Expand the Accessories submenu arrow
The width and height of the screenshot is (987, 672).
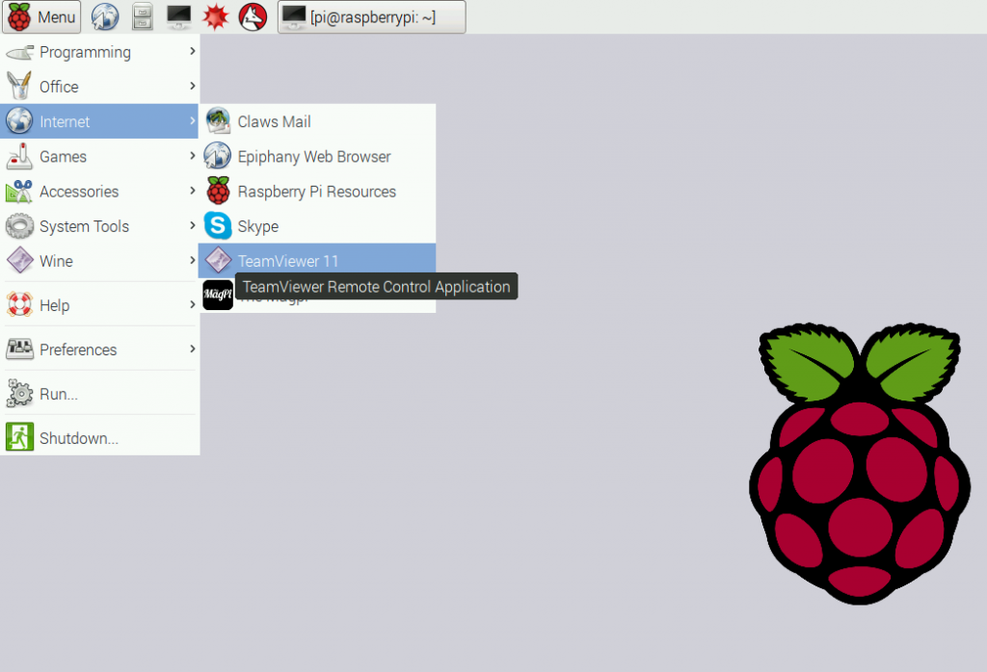193,190
